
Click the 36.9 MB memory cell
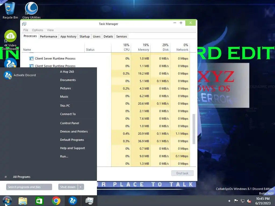(141, 141)
